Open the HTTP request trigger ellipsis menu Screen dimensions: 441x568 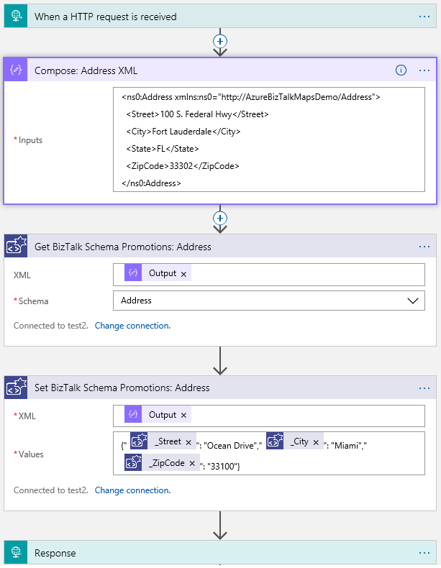click(424, 17)
